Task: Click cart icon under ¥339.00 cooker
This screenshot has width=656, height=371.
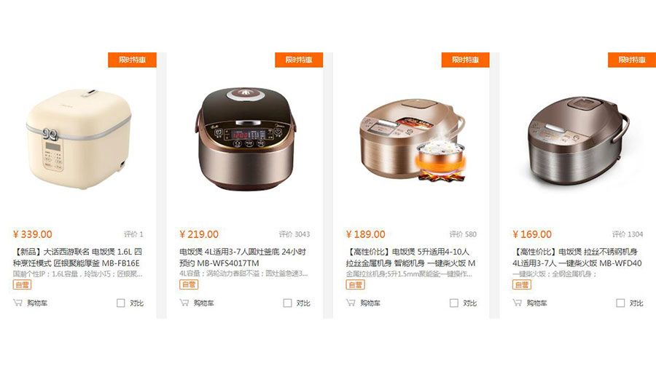Action: [x=17, y=303]
